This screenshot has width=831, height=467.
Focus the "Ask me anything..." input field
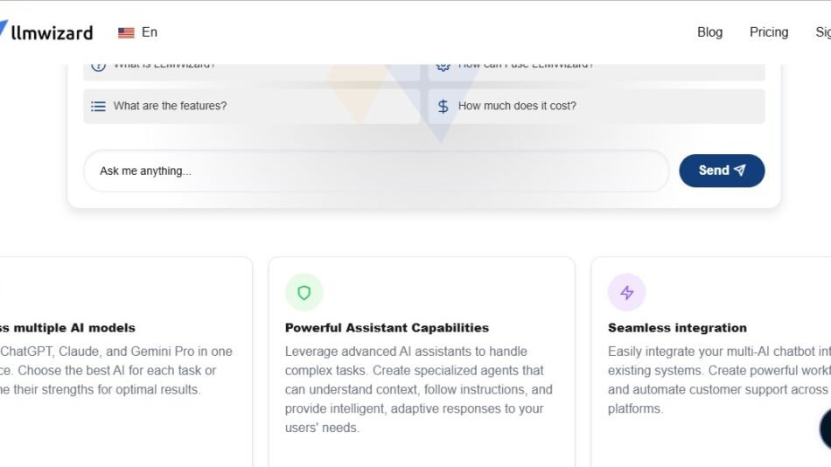click(376, 171)
